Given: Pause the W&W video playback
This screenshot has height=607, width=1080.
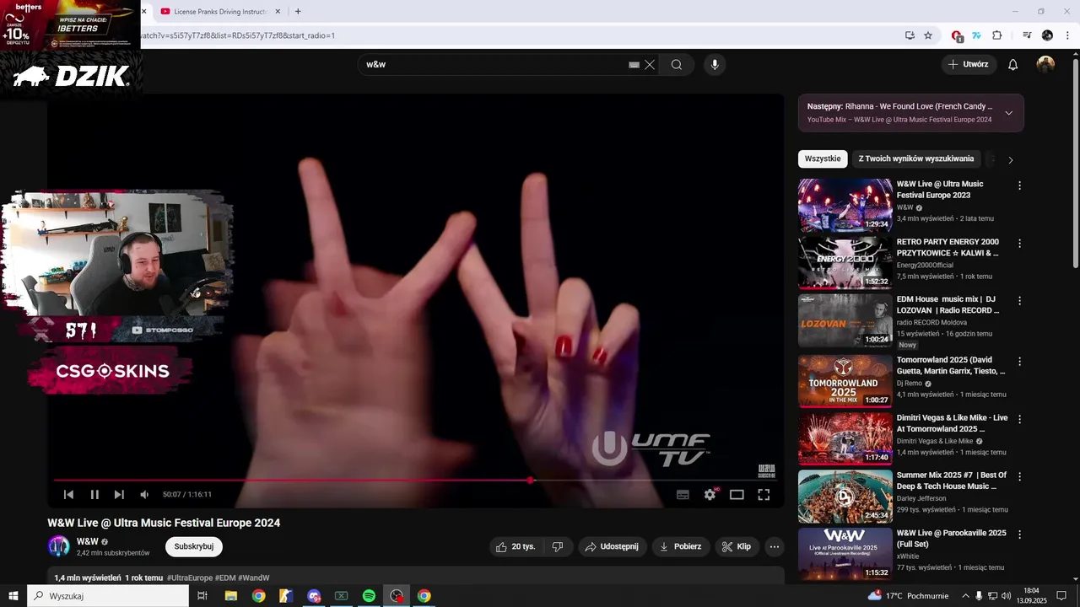Looking at the screenshot, I should pos(94,495).
